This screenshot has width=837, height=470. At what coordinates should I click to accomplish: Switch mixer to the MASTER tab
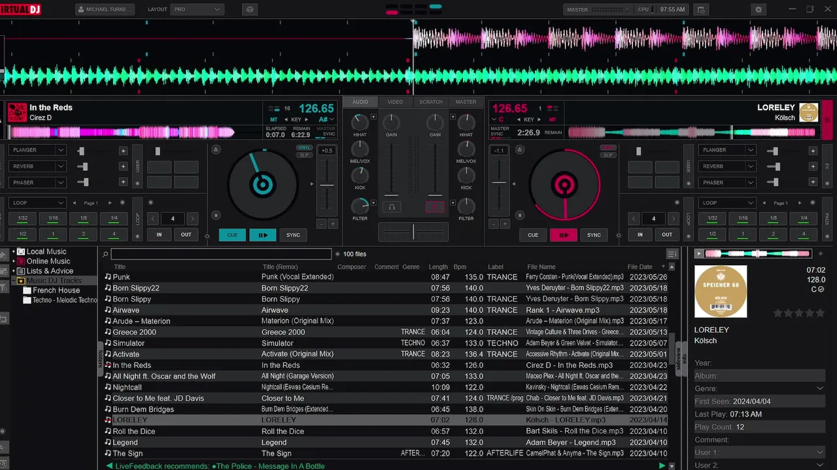pos(466,102)
